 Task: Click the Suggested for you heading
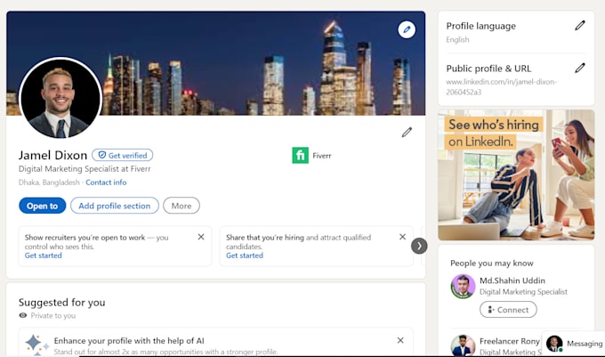pyautogui.click(x=61, y=302)
